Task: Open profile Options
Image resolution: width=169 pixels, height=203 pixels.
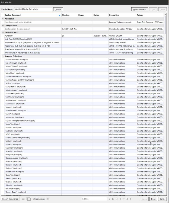Action: [58, 9]
